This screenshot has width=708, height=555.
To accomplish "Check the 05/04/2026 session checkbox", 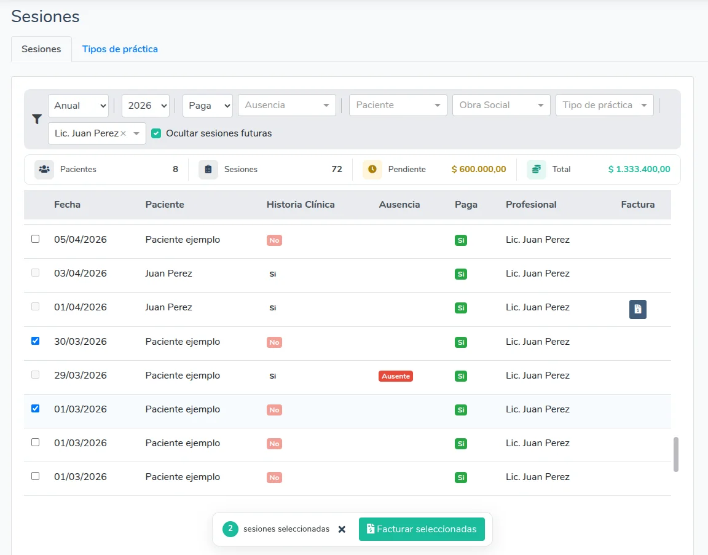I will pyautogui.click(x=35, y=239).
